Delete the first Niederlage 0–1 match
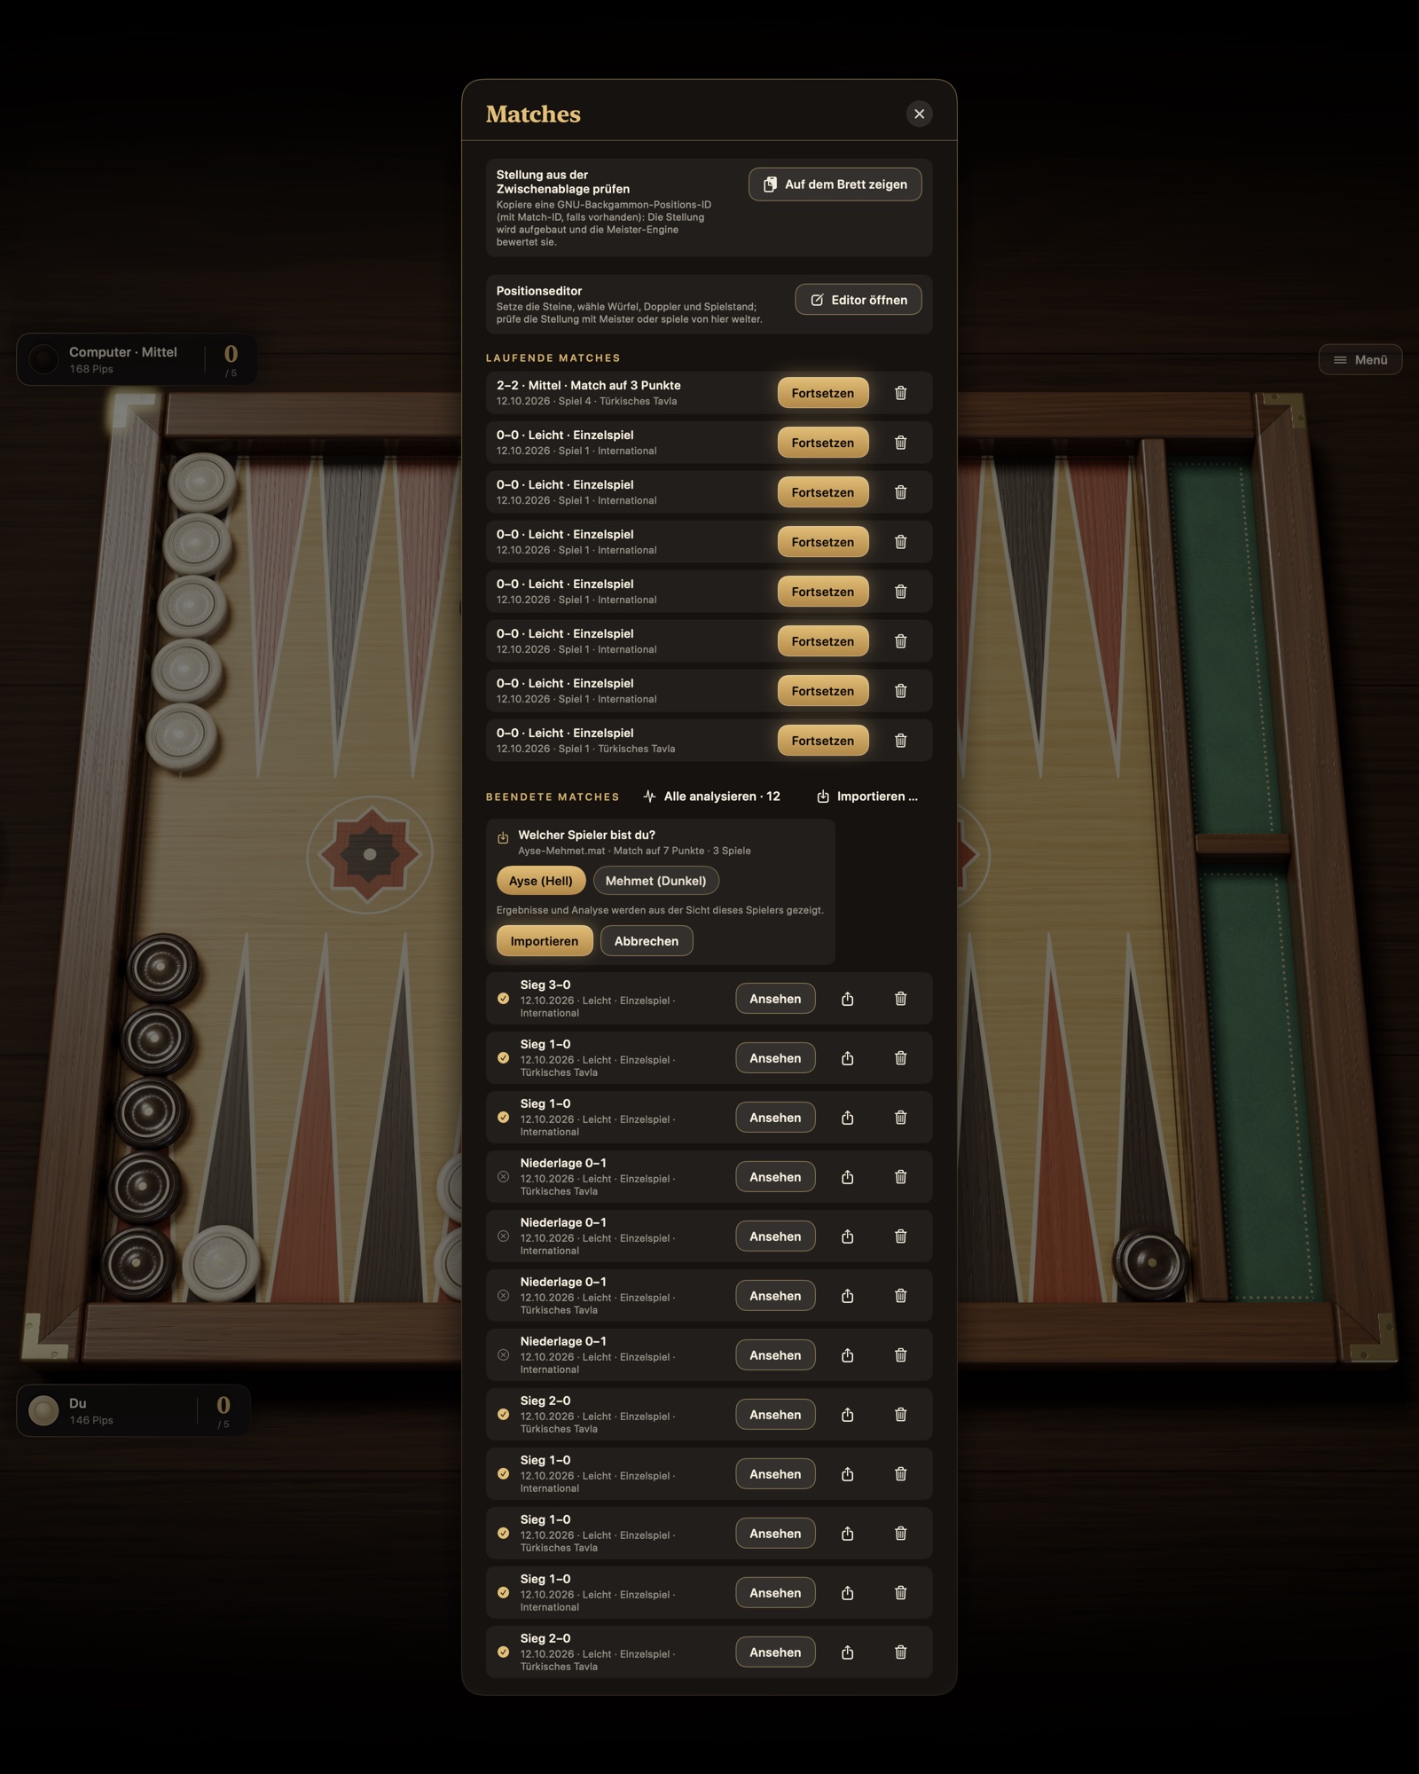This screenshot has width=1419, height=1774. coord(900,1177)
